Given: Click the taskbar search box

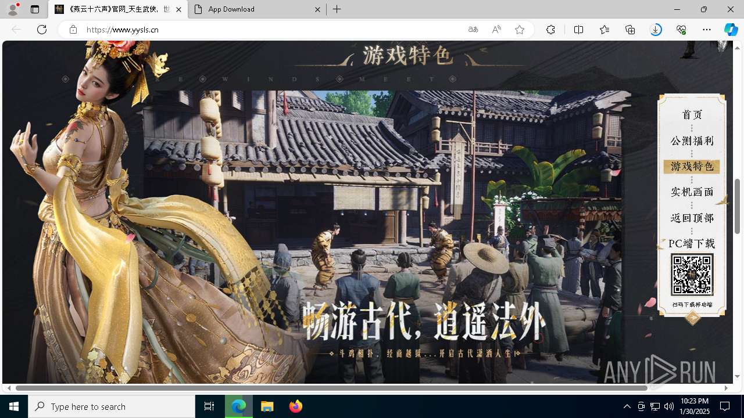Looking at the screenshot, I should tap(112, 406).
